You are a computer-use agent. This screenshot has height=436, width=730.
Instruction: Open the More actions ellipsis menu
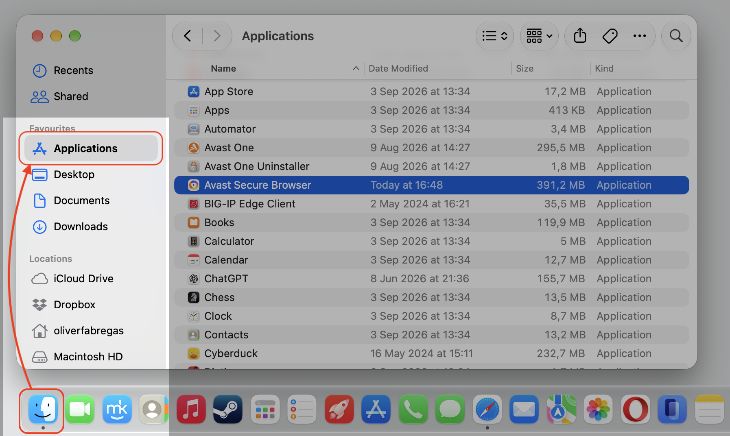pyautogui.click(x=640, y=36)
